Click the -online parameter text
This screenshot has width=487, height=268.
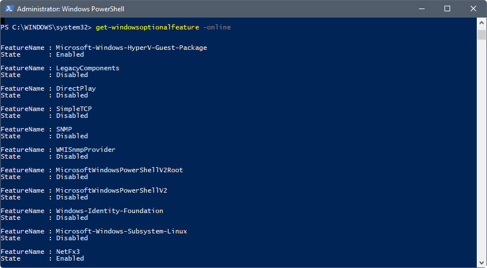click(x=217, y=27)
